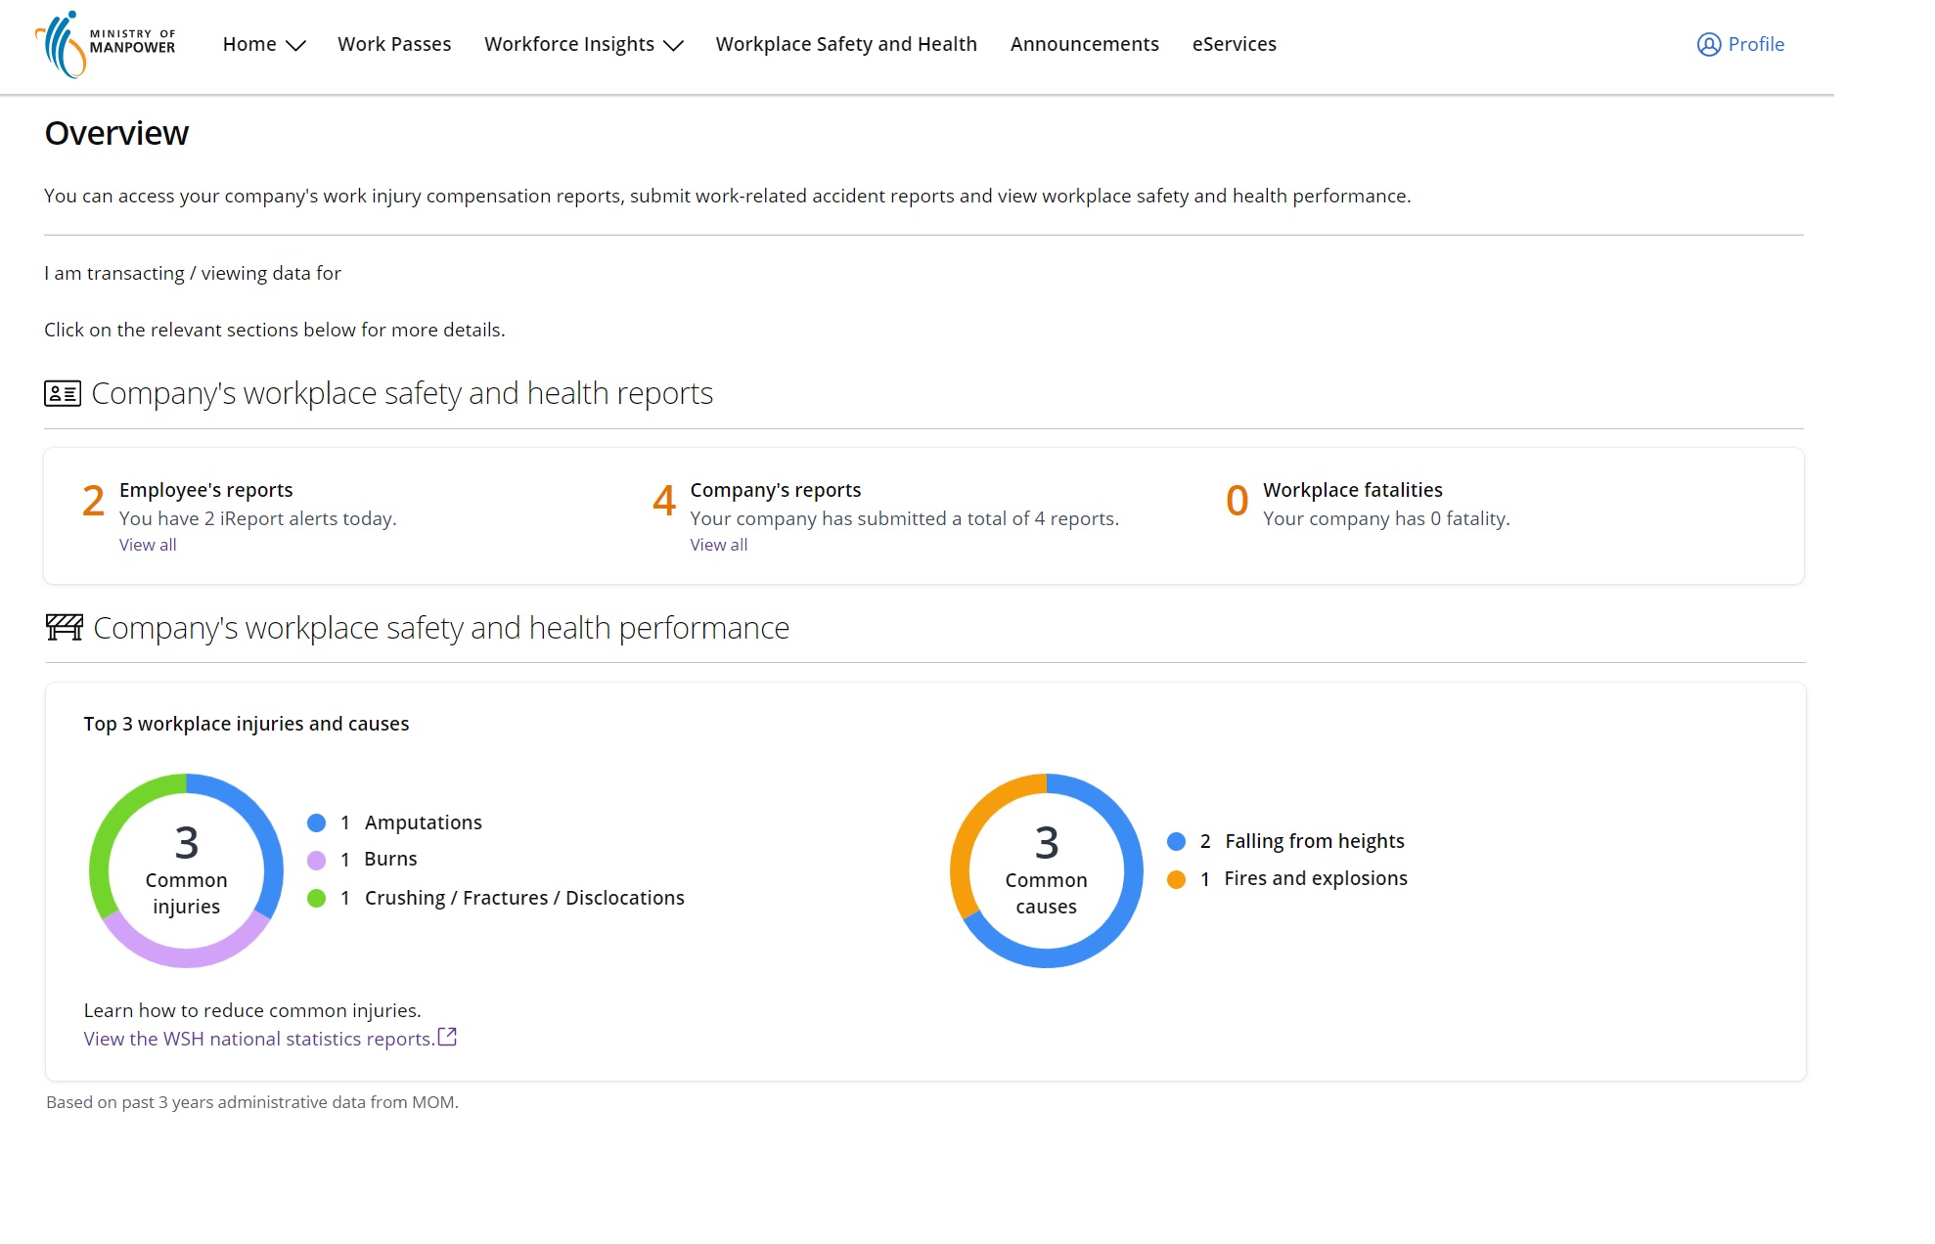
Task: Open eServices in the top navigation
Action: click(x=1234, y=44)
